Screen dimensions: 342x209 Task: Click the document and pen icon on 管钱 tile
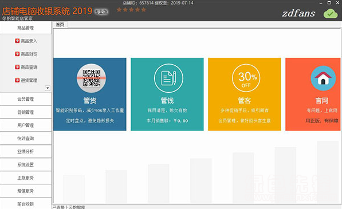click(x=168, y=78)
